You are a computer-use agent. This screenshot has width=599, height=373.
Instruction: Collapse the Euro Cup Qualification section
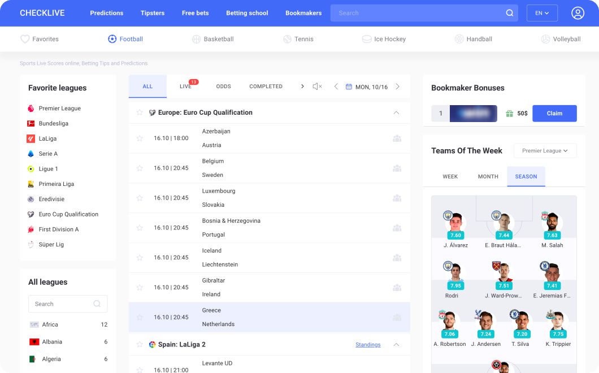(396, 112)
